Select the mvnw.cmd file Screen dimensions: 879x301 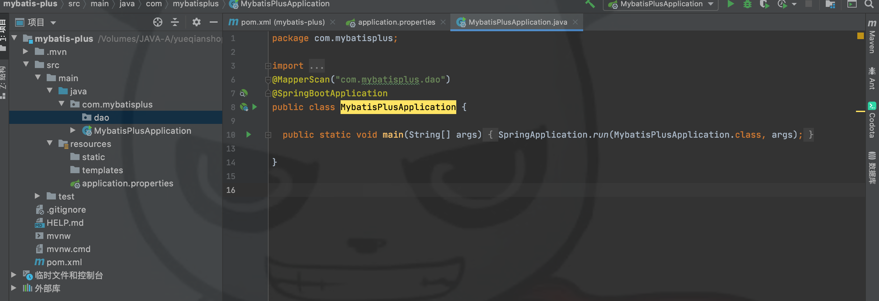(63, 249)
